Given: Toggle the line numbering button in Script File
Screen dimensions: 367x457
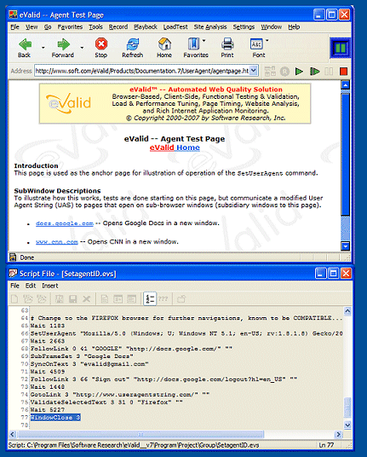Looking at the screenshot, I should point(150,298).
